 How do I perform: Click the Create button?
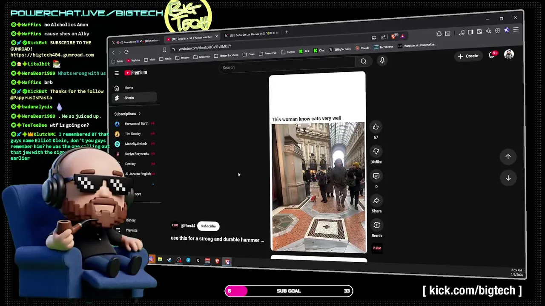(468, 56)
